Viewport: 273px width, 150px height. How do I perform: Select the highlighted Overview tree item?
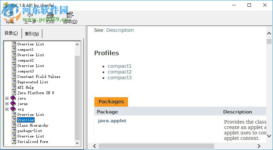[x=26, y=120]
